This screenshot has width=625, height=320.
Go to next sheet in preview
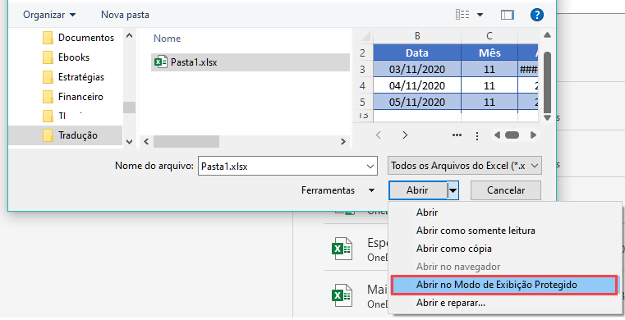[405, 135]
